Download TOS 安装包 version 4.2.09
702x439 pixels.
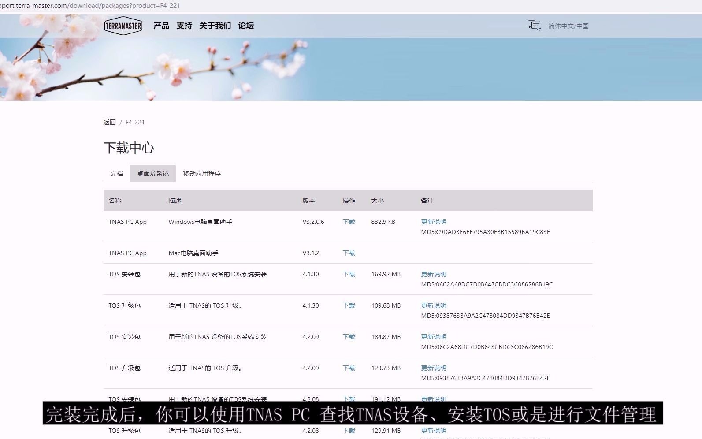349,337
